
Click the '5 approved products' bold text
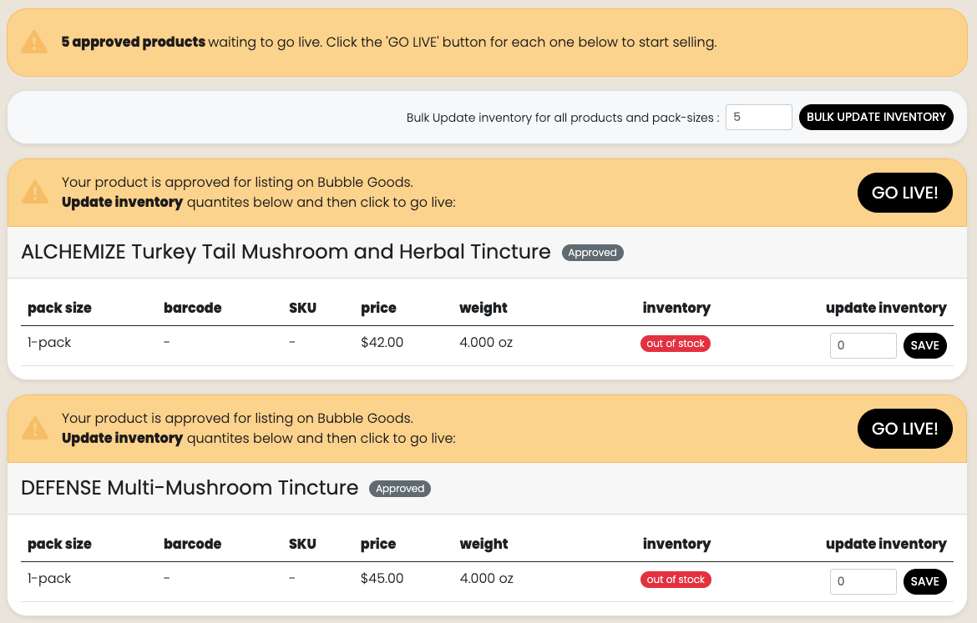[x=134, y=42]
